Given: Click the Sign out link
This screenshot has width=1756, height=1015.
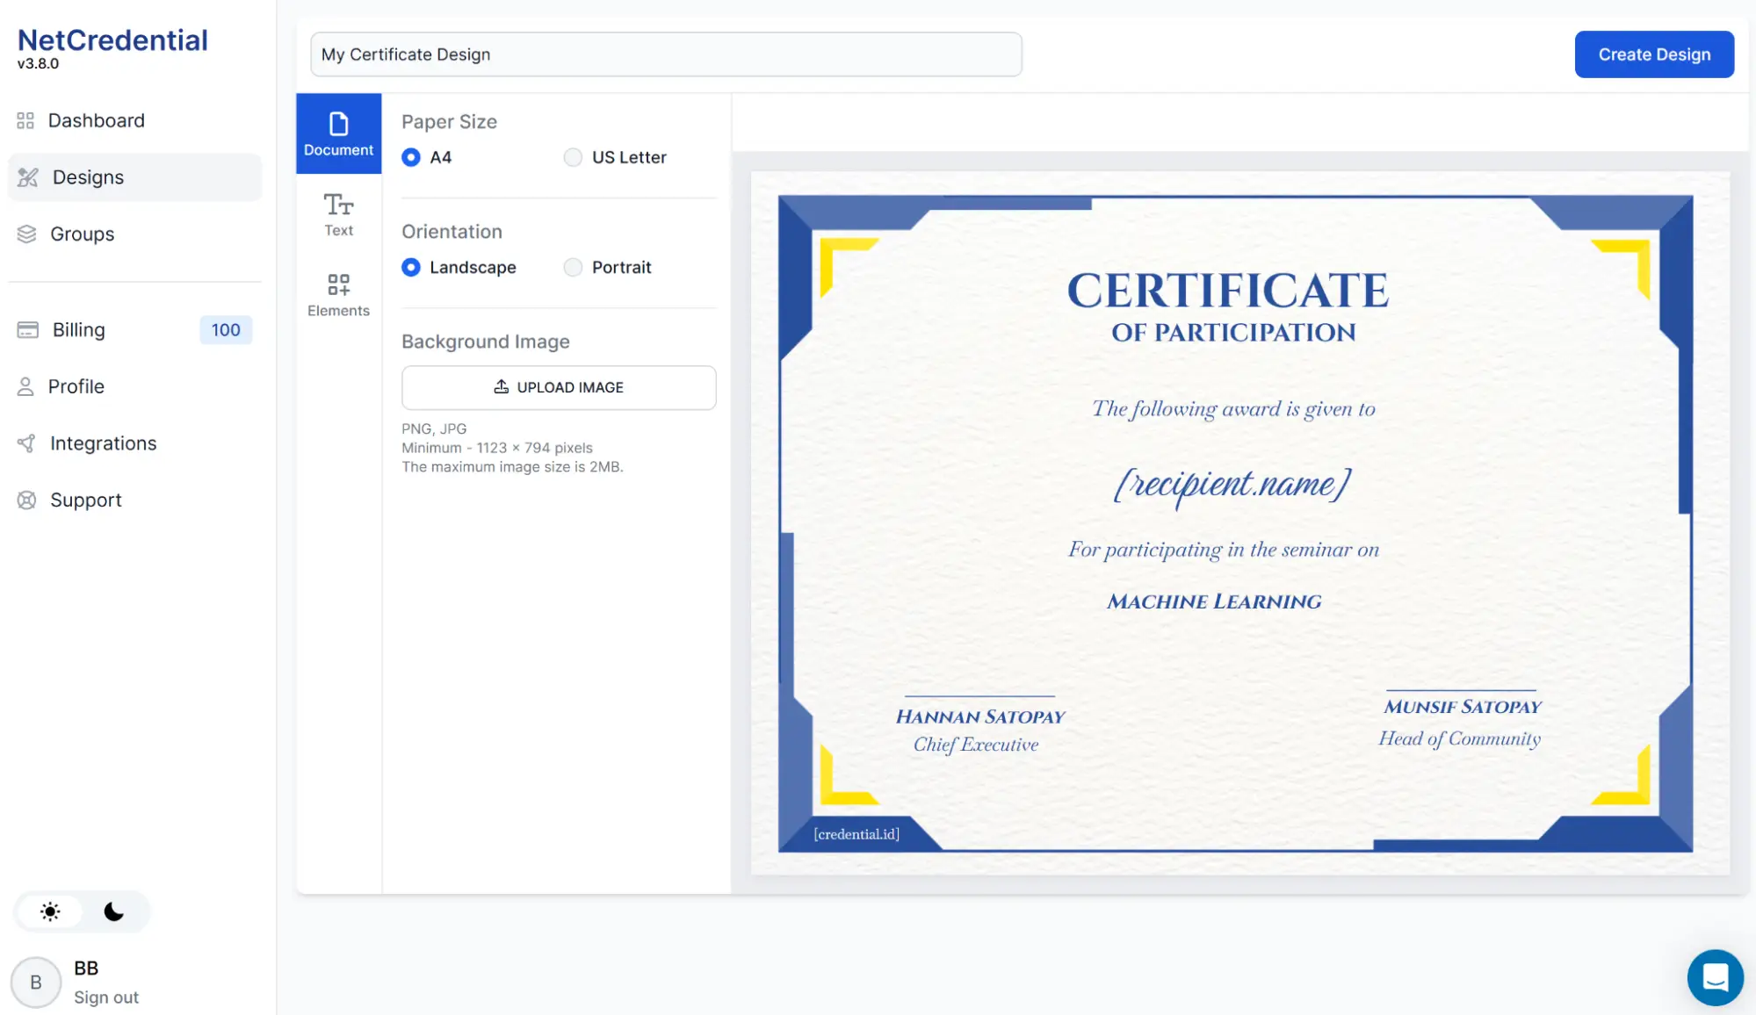Looking at the screenshot, I should [x=105, y=997].
